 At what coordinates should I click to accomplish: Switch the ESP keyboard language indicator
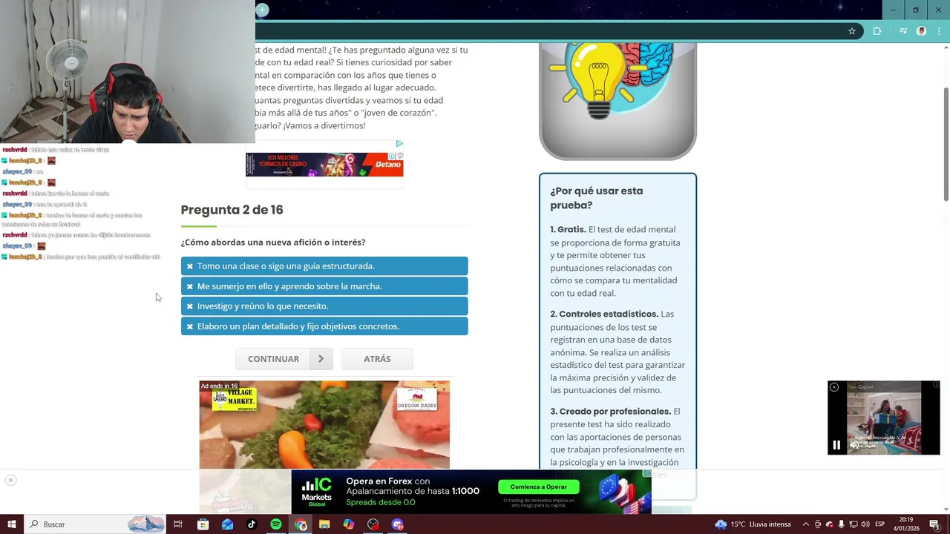pos(880,524)
